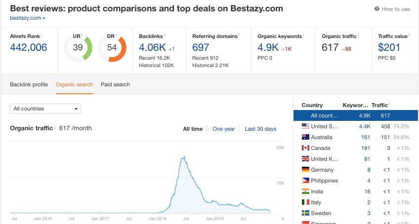Click Historical 102K under Backlinks
Viewport: 419px width, 224px height.
156,66
